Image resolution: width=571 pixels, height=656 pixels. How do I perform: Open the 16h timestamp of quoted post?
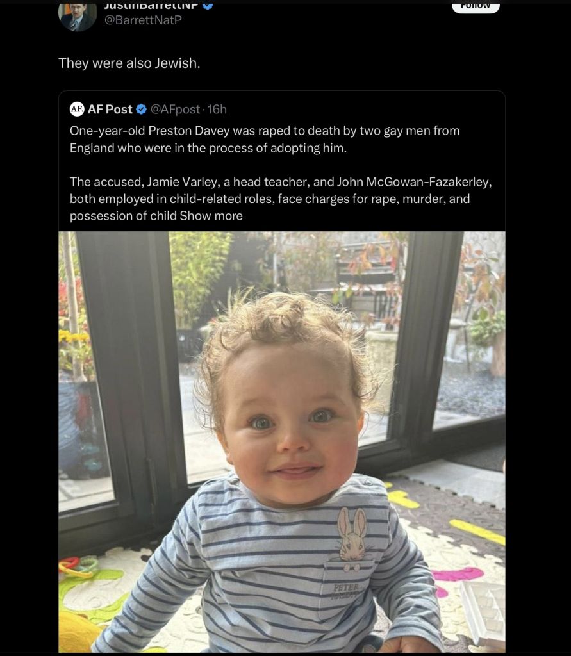pyautogui.click(x=217, y=109)
